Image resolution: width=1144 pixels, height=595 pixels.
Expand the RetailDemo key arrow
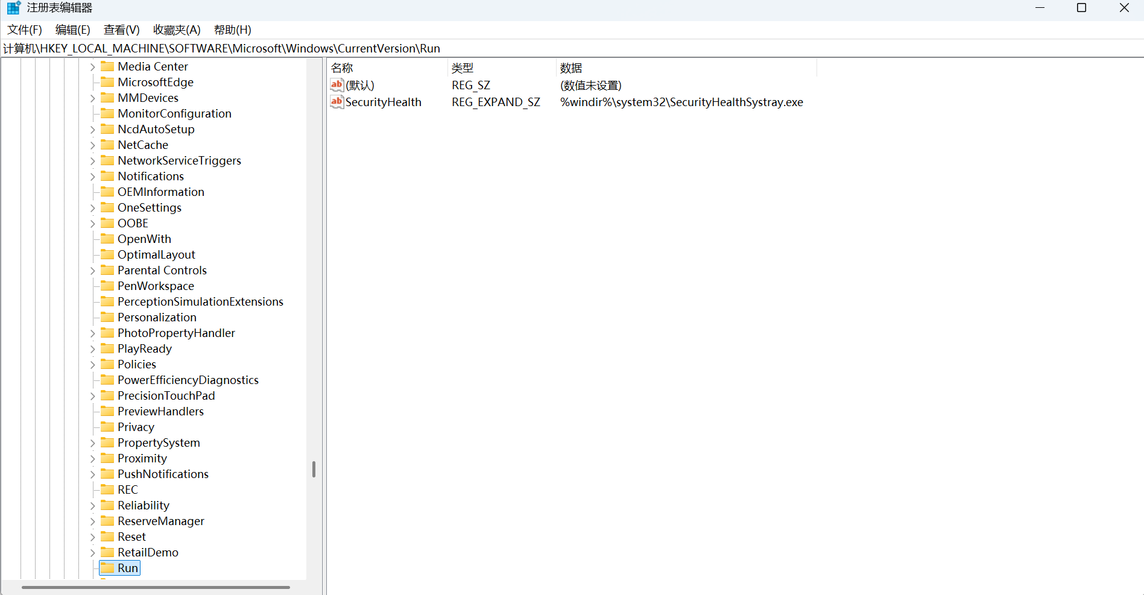92,553
